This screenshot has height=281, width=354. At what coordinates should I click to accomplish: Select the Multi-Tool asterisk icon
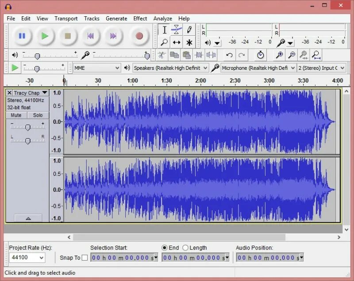[x=189, y=42]
